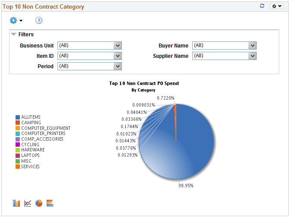The width and height of the screenshot is (290, 217).
Task: Click the By Category chart subtitle
Action: [143, 90]
